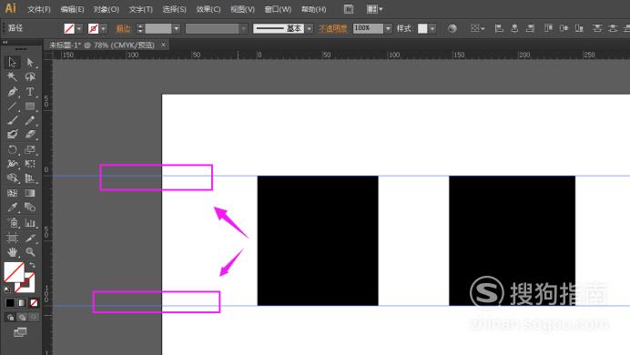The height and width of the screenshot is (355, 630).
Task: Select the Direct Selection tool (white arrow)
Action: coord(30,62)
